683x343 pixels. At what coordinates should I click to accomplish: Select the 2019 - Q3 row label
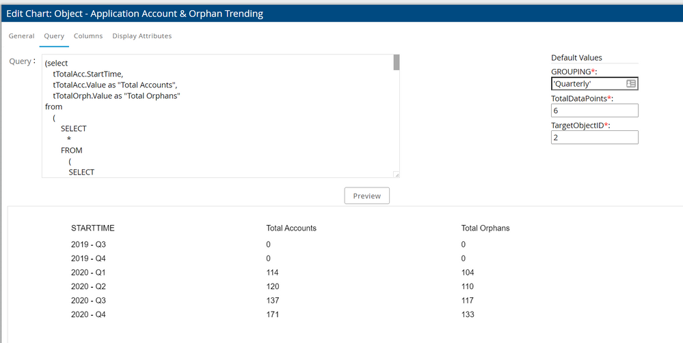(89, 244)
